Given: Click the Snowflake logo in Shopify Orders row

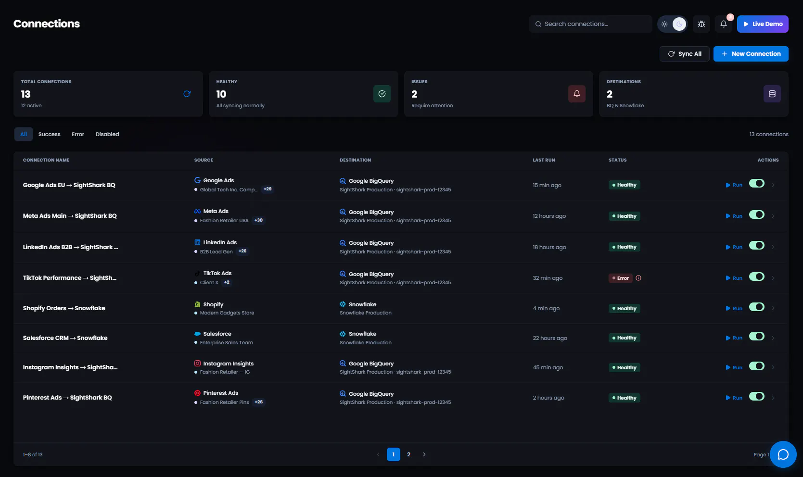Looking at the screenshot, I should point(343,304).
